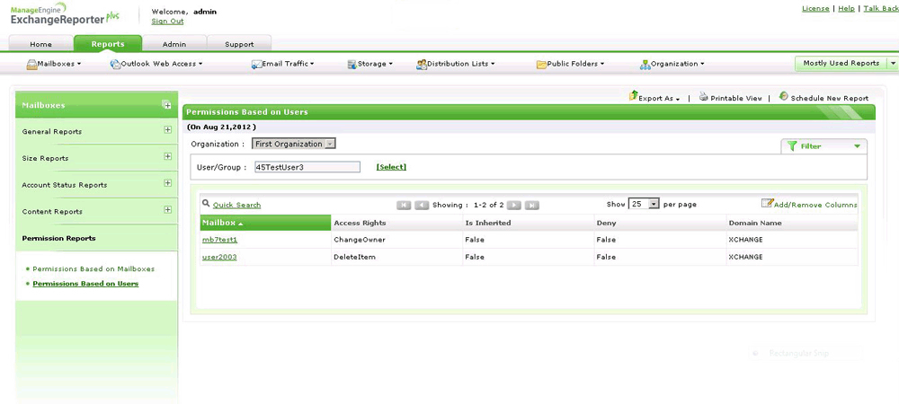
Task: Click the Email Traffic icon
Action: [x=257, y=65]
